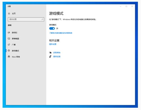
Task: Focus the Find a setting search box
Action: pyautogui.click(x=26, y=19)
